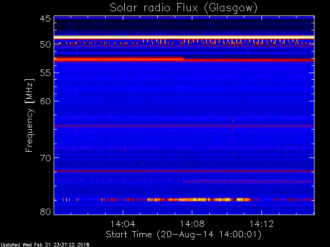This screenshot has width=330, height=247.
Task: Select the 70 MHz frequency axis label
Action: click(x=45, y=158)
